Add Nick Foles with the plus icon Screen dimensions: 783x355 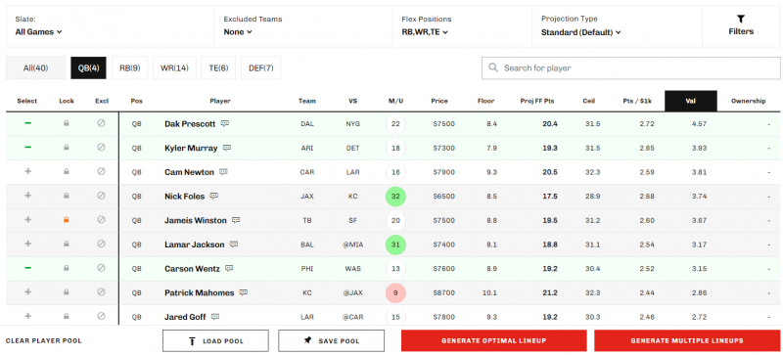[x=28, y=196]
